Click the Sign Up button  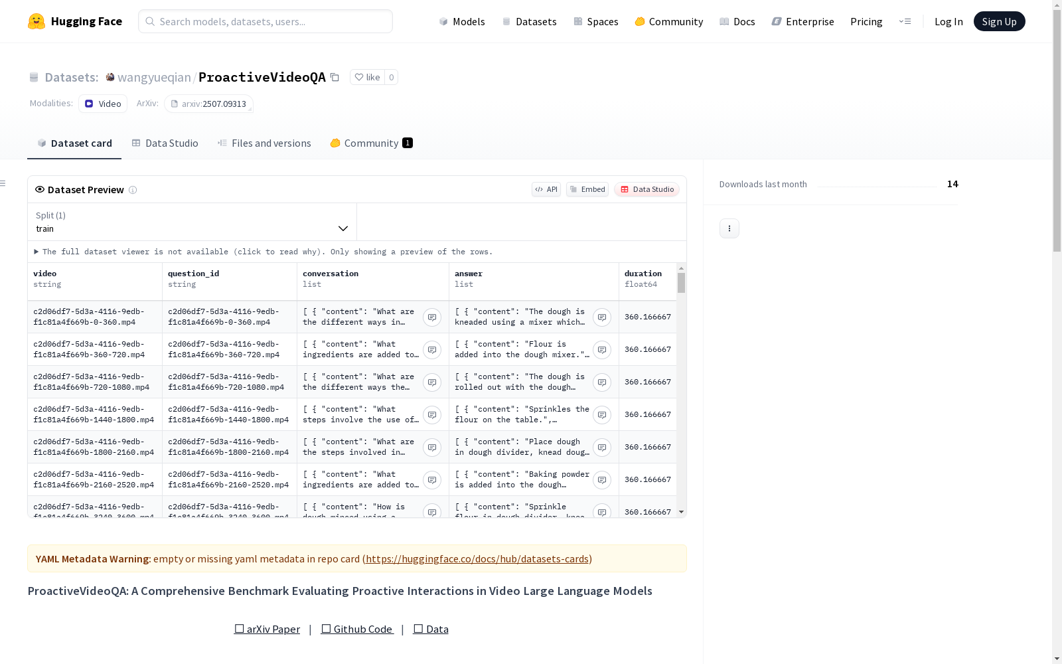(999, 21)
